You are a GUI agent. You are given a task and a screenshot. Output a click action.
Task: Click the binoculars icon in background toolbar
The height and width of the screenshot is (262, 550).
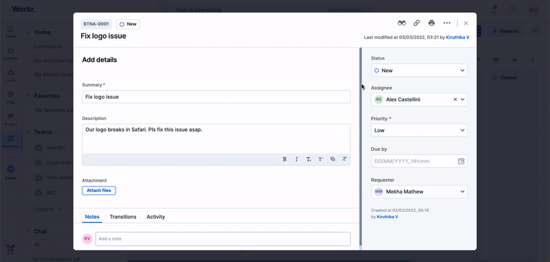496,60
